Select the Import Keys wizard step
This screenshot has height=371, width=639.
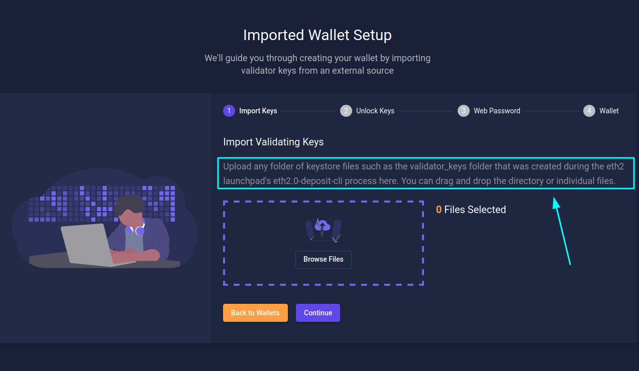click(258, 111)
